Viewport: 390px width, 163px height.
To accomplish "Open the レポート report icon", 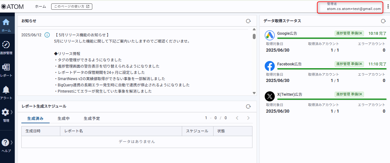I will (x=6, y=68).
